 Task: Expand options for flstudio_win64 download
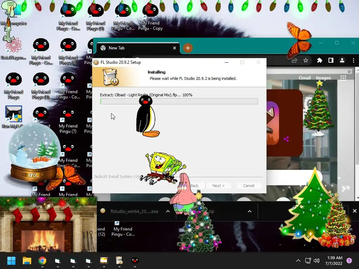(x=168, y=211)
